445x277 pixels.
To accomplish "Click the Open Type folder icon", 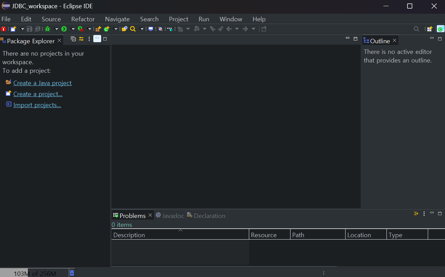I will pyautogui.click(x=124, y=29).
